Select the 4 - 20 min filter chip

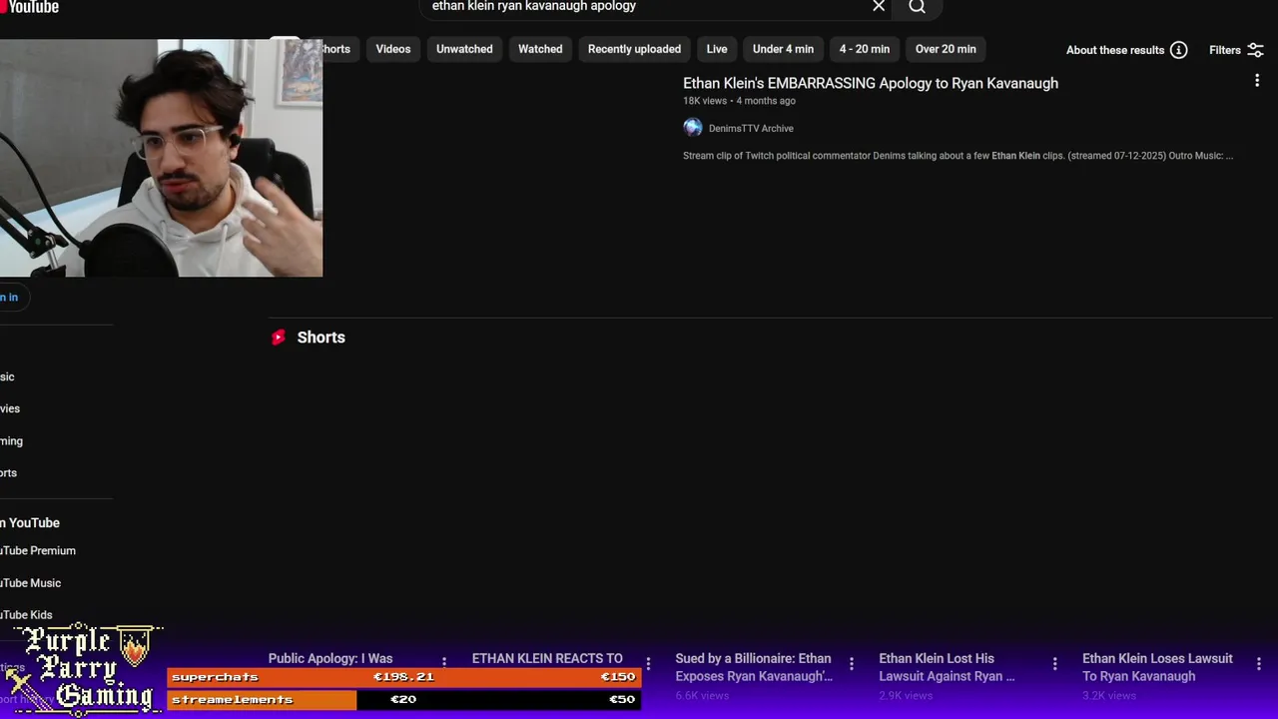click(865, 49)
